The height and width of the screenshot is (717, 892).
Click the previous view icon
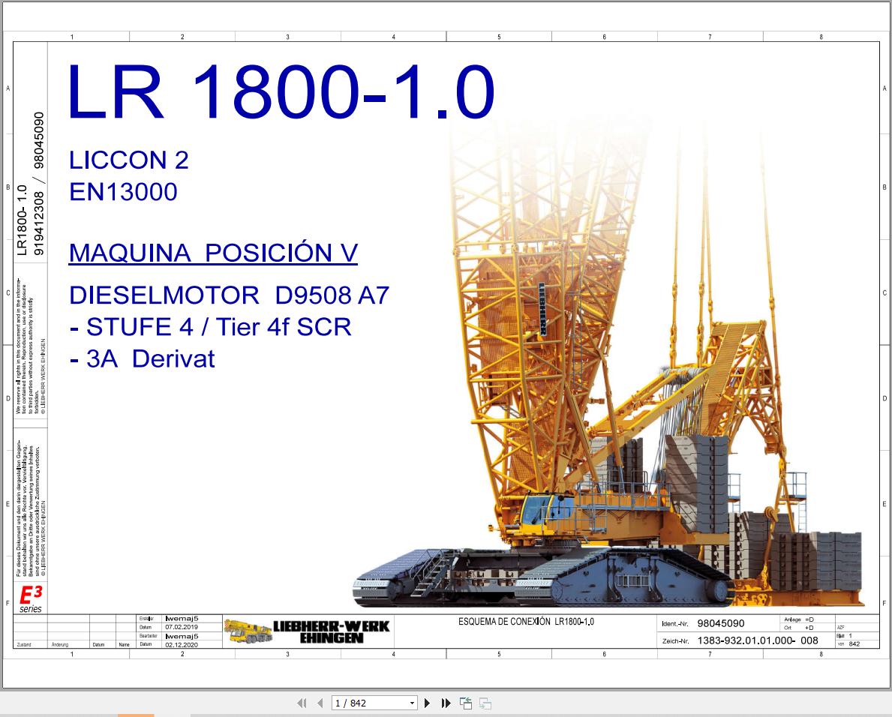(465, 703)
